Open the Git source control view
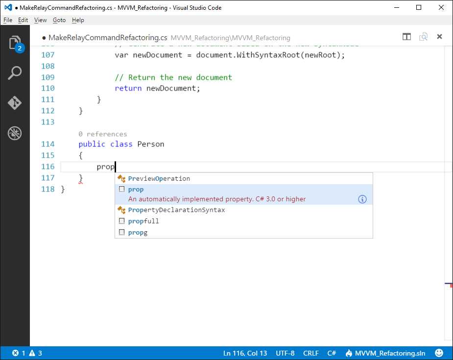 point(15,103)
